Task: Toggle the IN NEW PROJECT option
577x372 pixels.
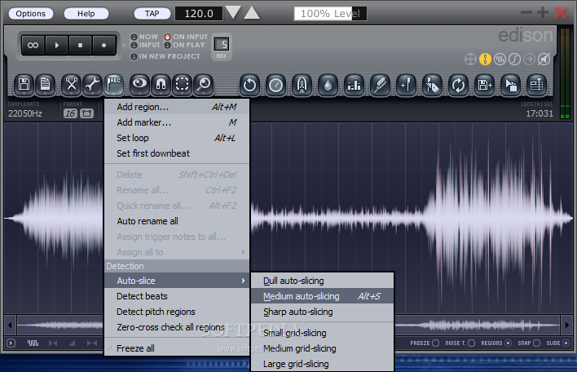Action: tap(165, 56)
